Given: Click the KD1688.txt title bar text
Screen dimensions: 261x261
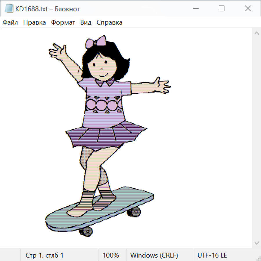Looking at the screenshot, I should (x=48, y=9).
